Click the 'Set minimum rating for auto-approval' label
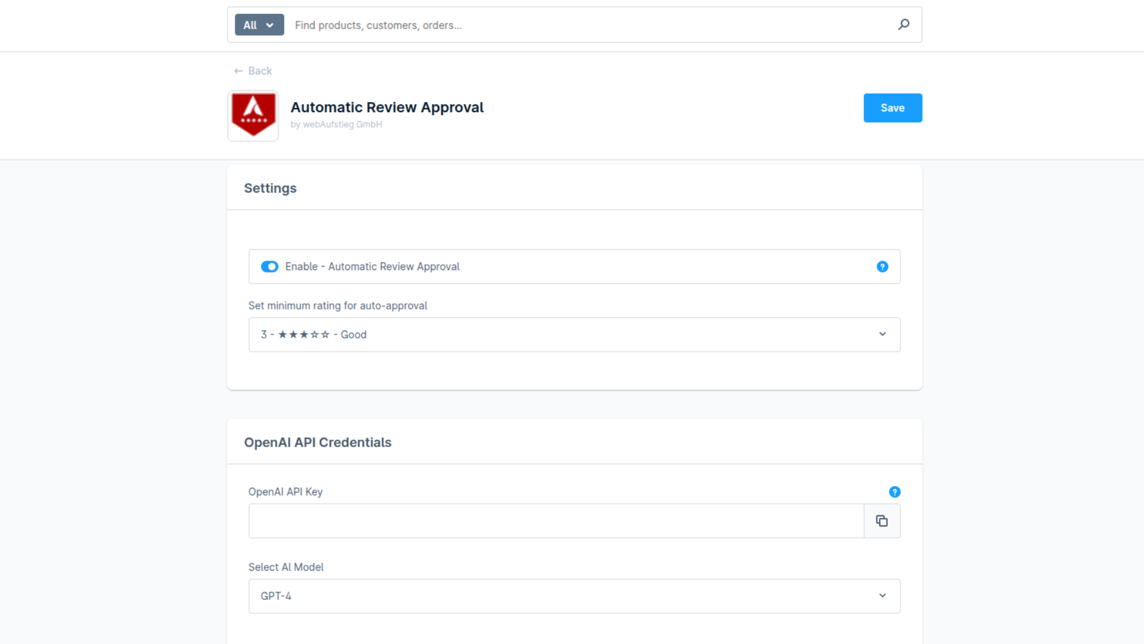Image resolution: width=1144 pixels, height=644 pixels. 337,306
